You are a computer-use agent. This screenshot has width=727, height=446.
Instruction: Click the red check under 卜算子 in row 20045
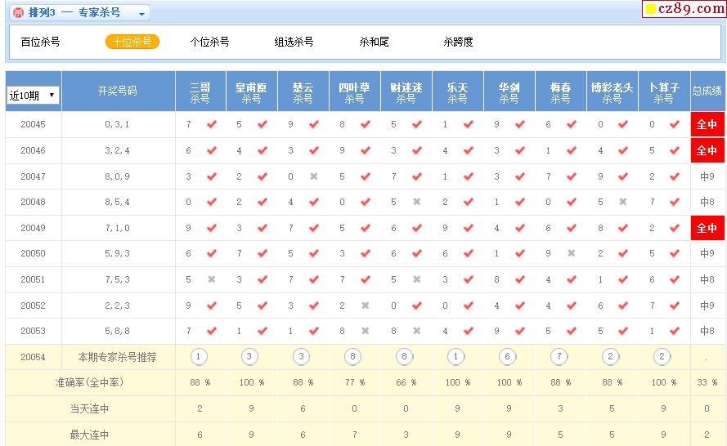[x=675, y=124]
